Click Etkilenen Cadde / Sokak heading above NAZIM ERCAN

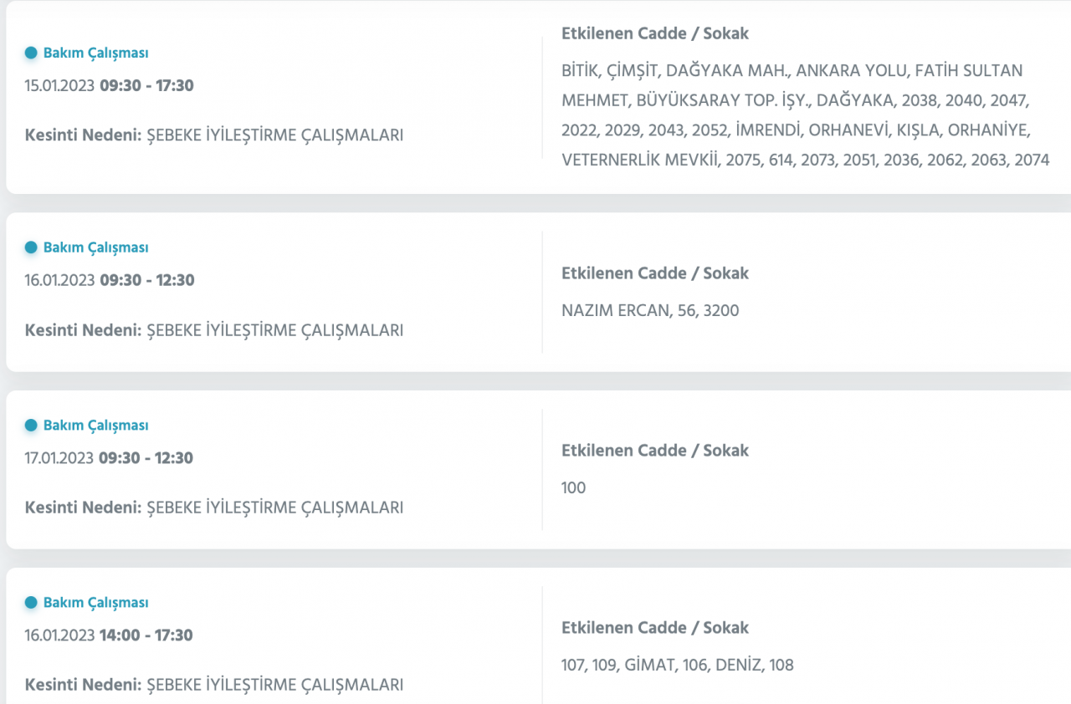click(655, 273)
